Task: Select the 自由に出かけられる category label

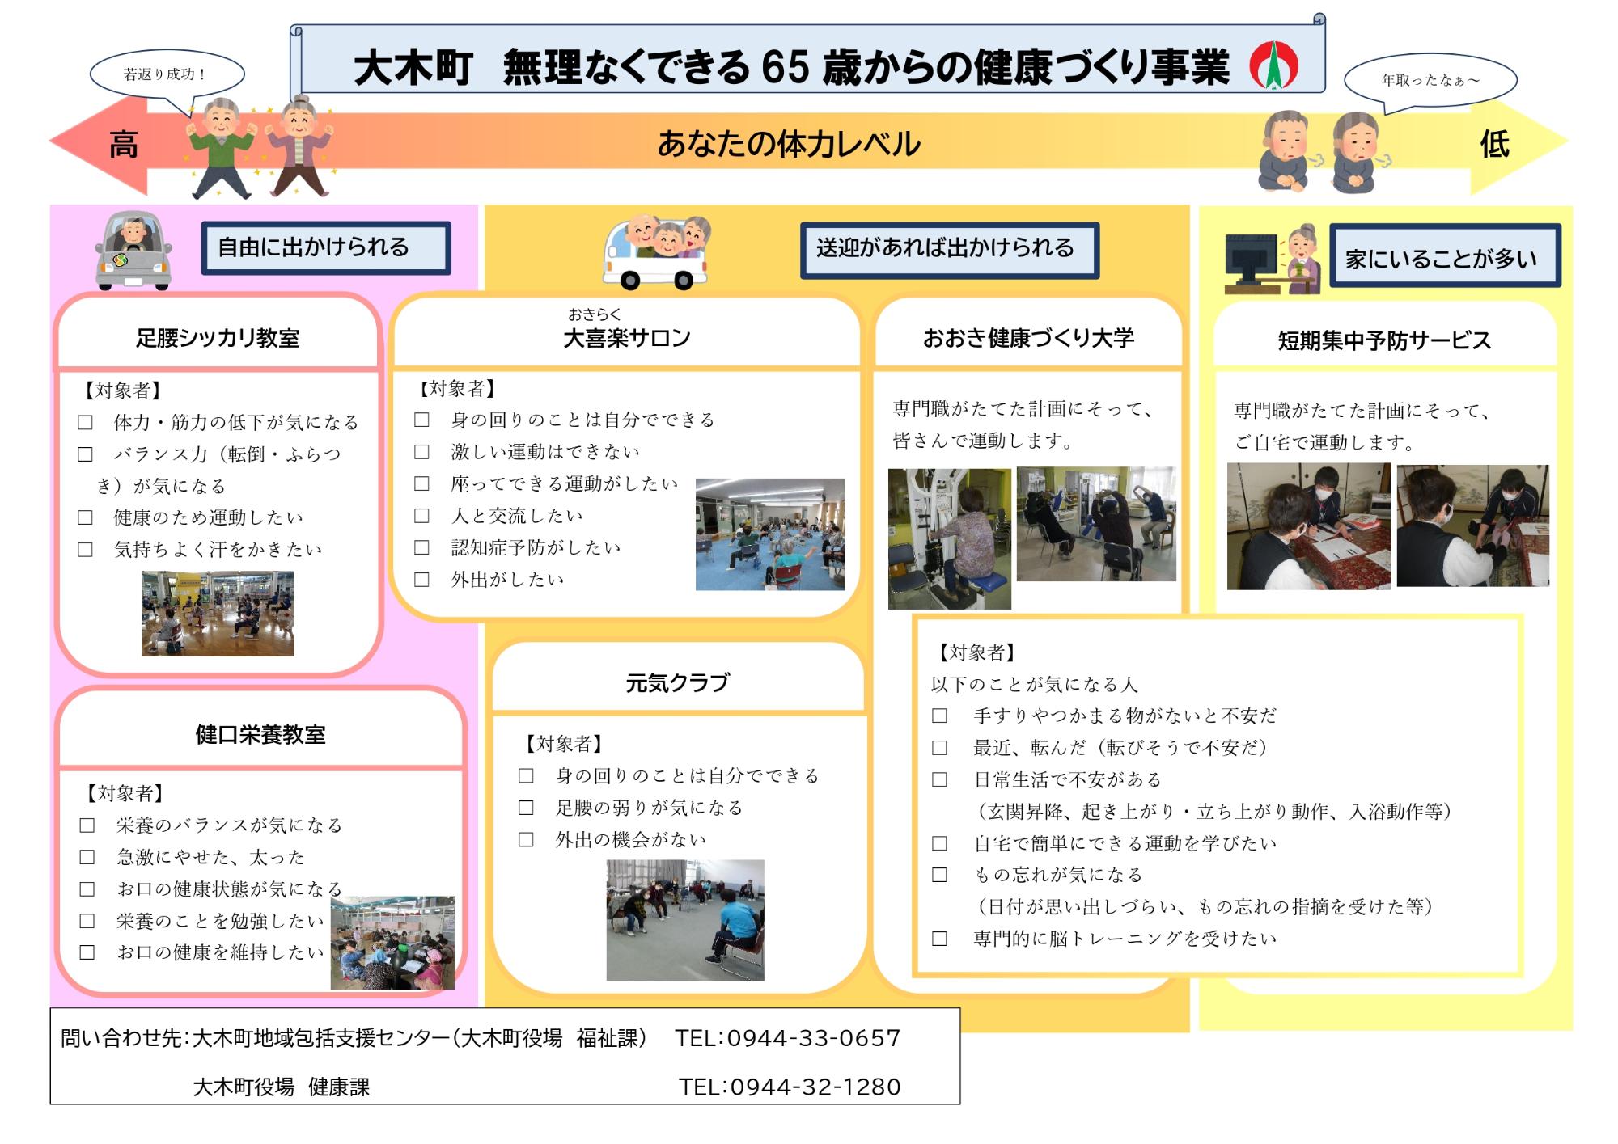Action: click(x=326, y=247)
